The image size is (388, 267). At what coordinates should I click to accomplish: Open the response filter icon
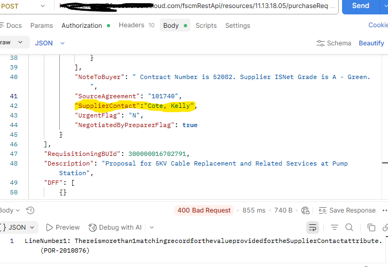point(335,227)
